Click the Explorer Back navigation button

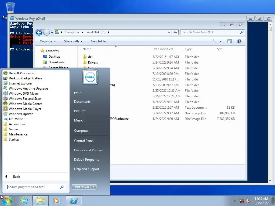coord(39,32)
